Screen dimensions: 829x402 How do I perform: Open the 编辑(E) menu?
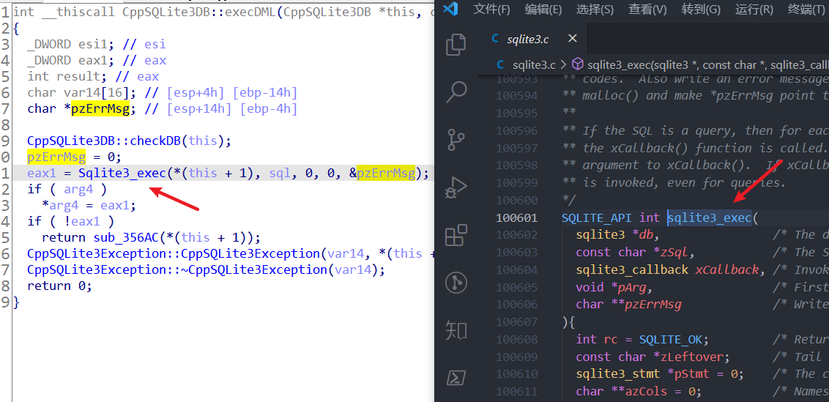coord(543,9)
